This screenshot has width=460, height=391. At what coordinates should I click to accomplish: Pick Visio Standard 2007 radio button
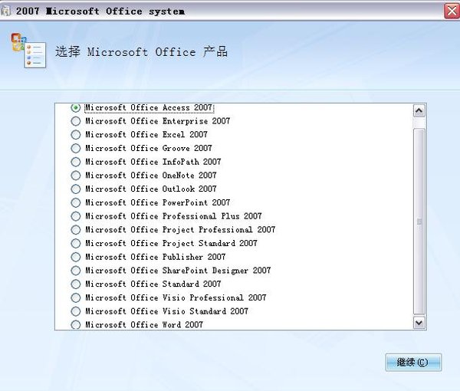pyautogui.click(x=75, y=311)
